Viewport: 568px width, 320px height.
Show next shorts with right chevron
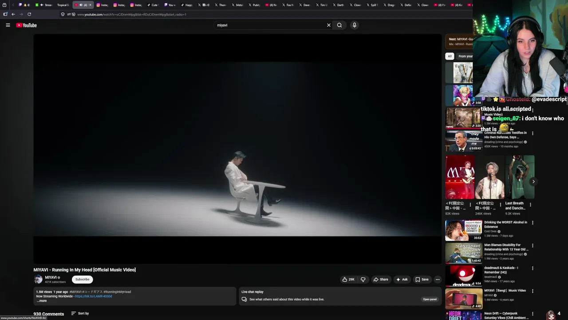tap(533, 181)
